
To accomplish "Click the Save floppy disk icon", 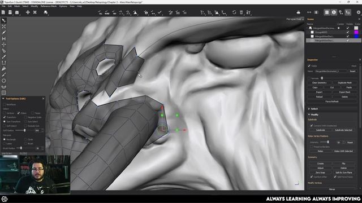I will pos(10,12).
